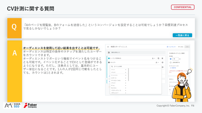Viewport: 202px width, 113px height.
Task: Remove Step 1 with its circled X icon
Action: 163,62
